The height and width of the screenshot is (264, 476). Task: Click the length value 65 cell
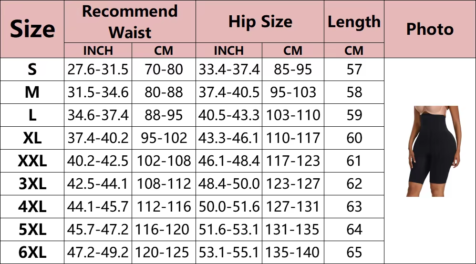(354, 253)
